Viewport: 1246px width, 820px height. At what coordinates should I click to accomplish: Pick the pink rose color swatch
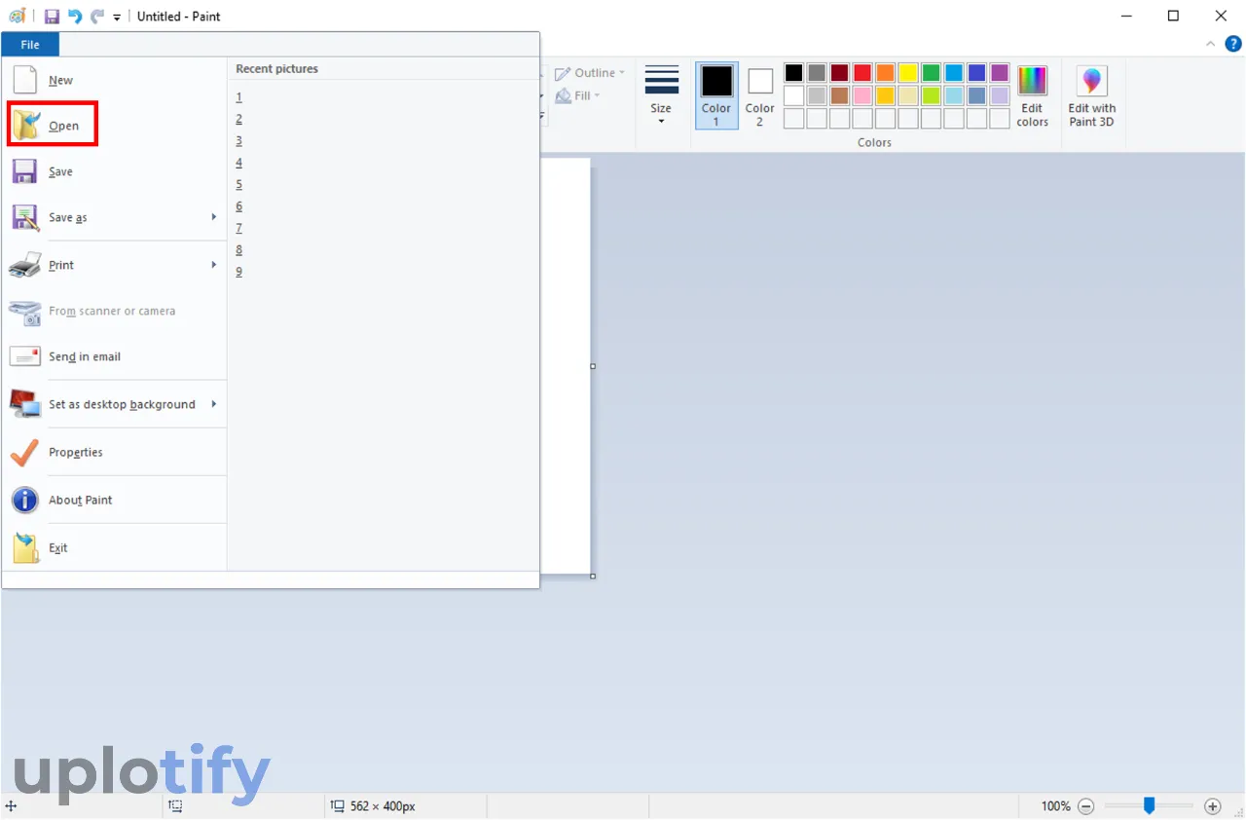pos(862,95)
